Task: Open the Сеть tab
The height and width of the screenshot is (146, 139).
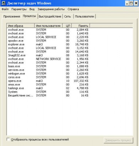Action: (x=67, y=16)
